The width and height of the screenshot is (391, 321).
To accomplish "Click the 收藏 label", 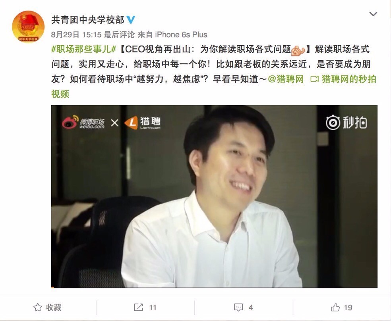I will (x=54, y=308).
